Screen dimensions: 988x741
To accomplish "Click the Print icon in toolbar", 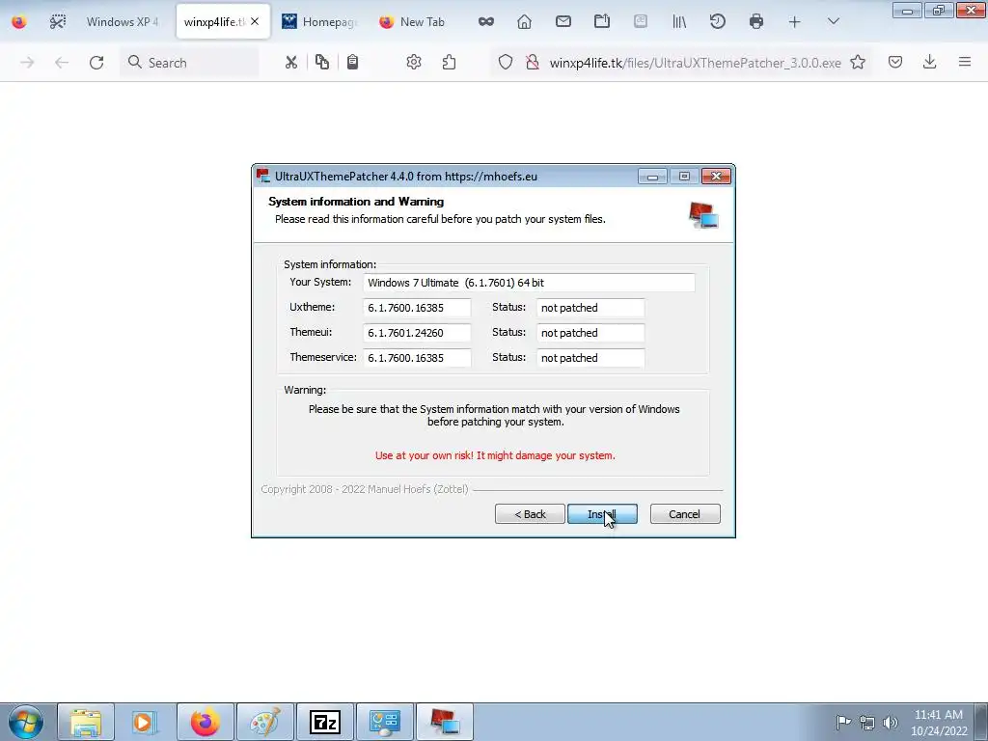I will click(756, 22).
